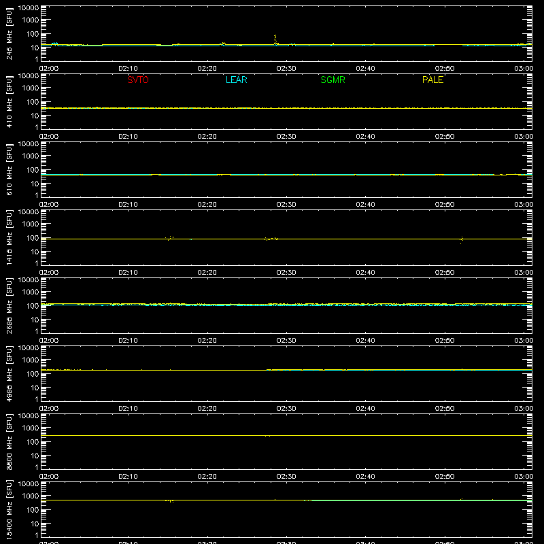Click the scattered yellow points near 02:52 in 1415 MHz plot
Image resolution: width=544 pixels, height=544 pixels.
[x=462, y=240]
